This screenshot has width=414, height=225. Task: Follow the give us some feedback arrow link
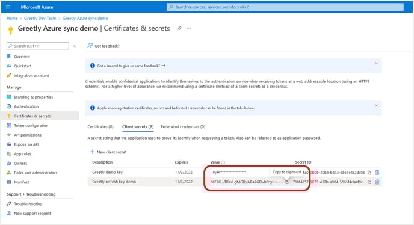[x=131, y=66]
